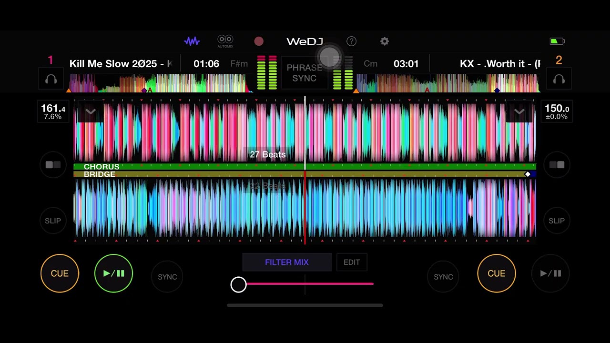Open the help question mark icon
The image size is (610, 343).
coord(351,41)
